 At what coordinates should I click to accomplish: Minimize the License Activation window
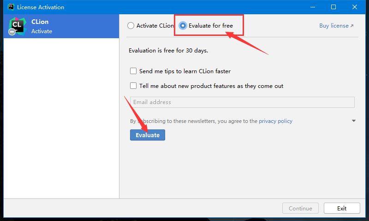click(x=313, y=7)
